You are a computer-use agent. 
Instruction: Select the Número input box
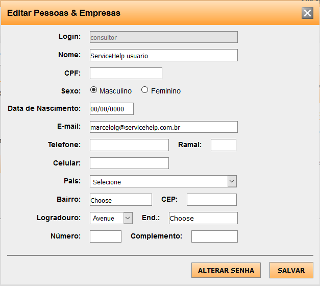[106, 236]
